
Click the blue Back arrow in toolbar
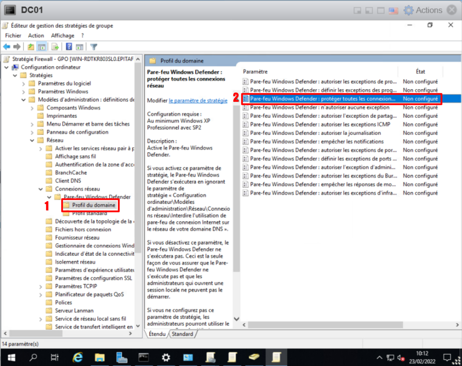pyautogui.click(x=7, y=47)
